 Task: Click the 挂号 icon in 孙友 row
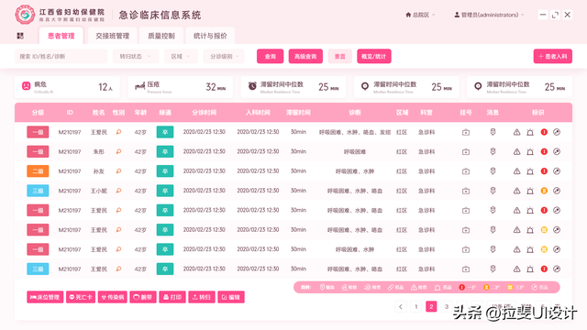coord(466,171)
